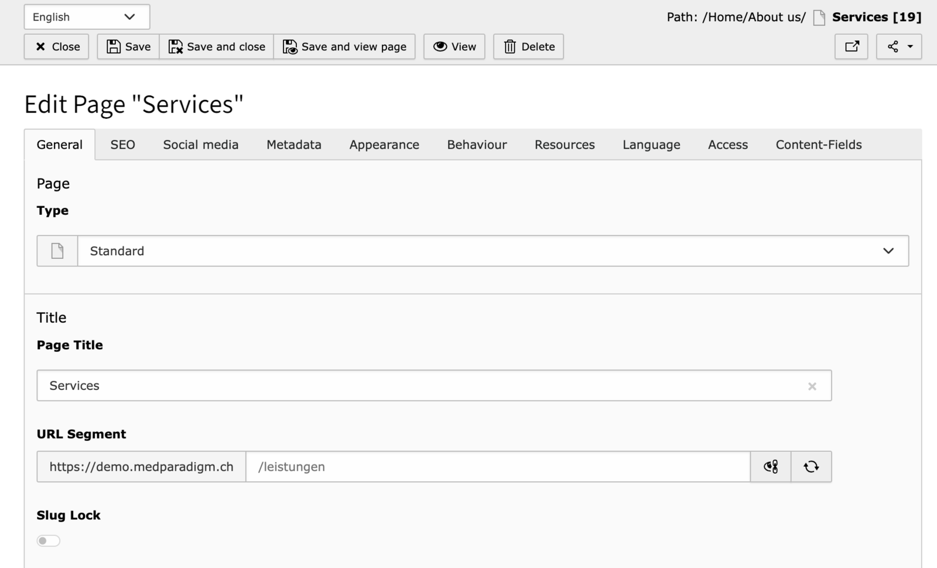The height and width of the screenshot is (568, 937).
Task: Toggle URL segment visibility icon
Action: (771, 467)
